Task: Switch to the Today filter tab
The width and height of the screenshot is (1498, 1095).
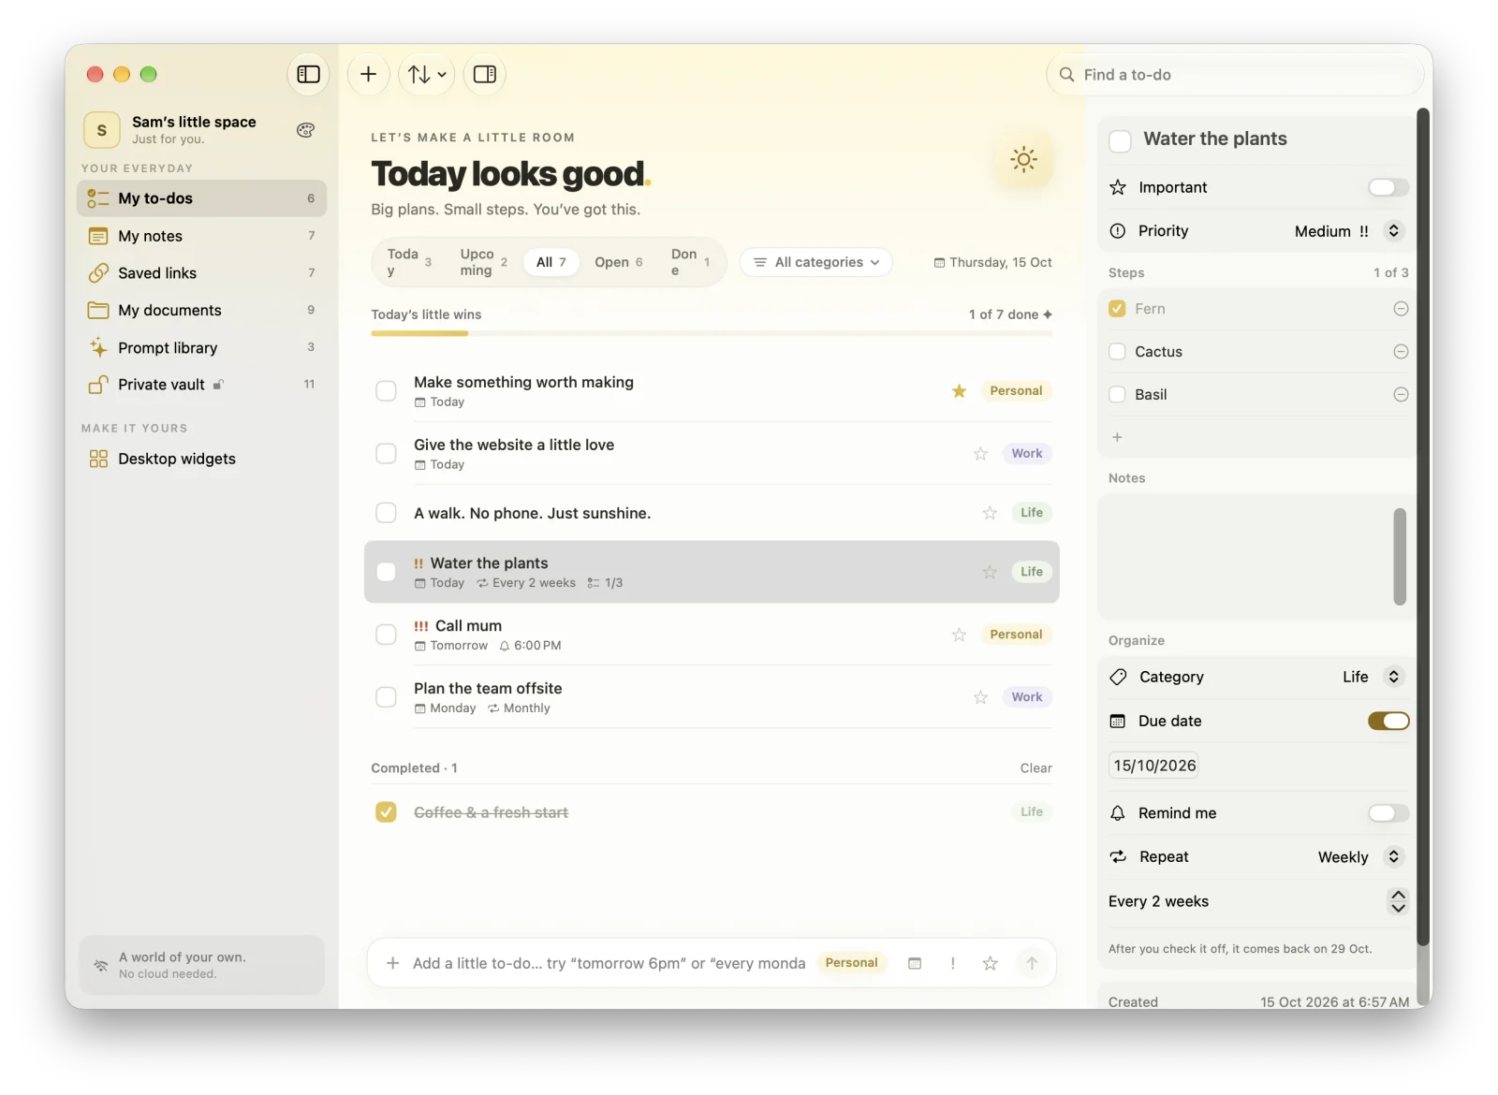Action: (409, 262)
